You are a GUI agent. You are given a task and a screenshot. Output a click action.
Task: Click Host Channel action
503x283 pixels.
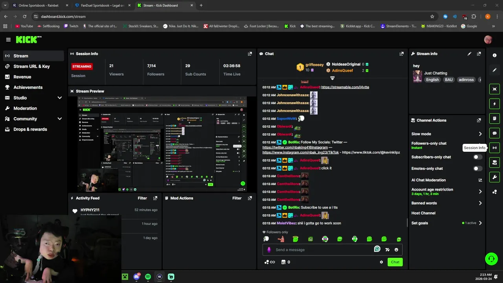pos(423,213)
